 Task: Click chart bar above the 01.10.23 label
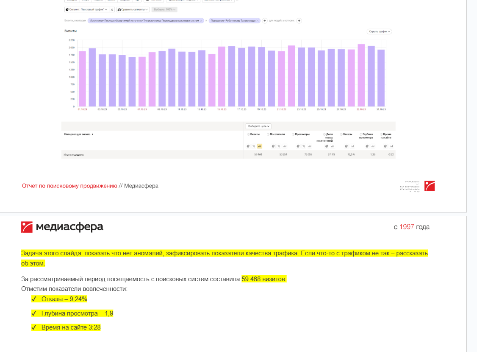[82, 79]
